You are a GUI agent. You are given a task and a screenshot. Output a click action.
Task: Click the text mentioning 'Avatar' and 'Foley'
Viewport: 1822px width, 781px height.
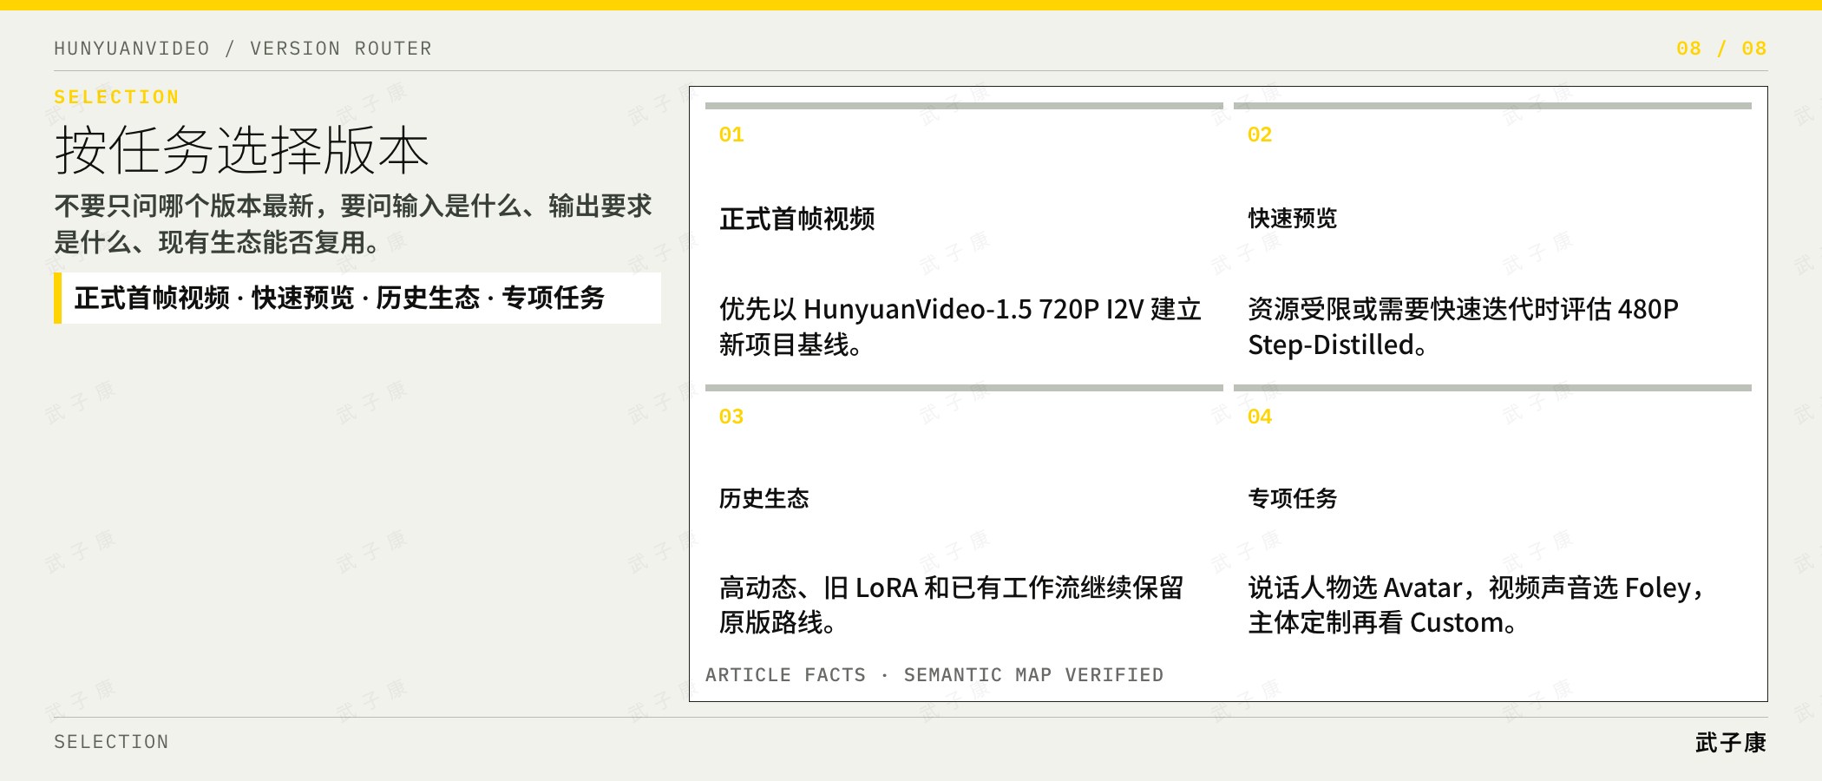(1476, 605)
